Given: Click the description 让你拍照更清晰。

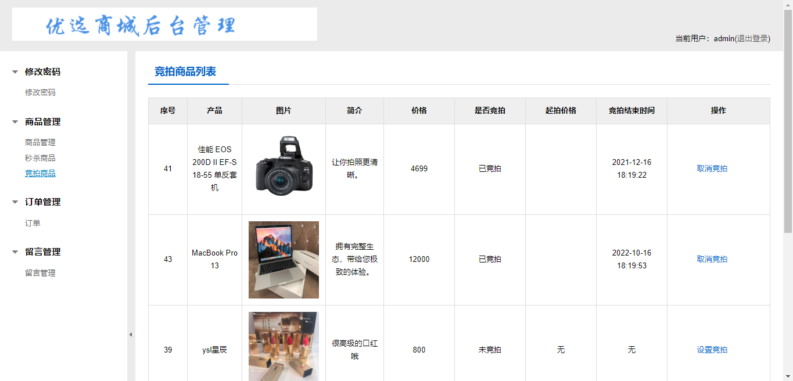Looking at the screenshot, I should [354, 168].
